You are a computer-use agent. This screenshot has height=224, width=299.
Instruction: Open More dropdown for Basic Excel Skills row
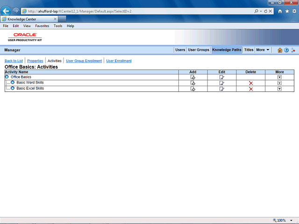click(x=279, y=89)
